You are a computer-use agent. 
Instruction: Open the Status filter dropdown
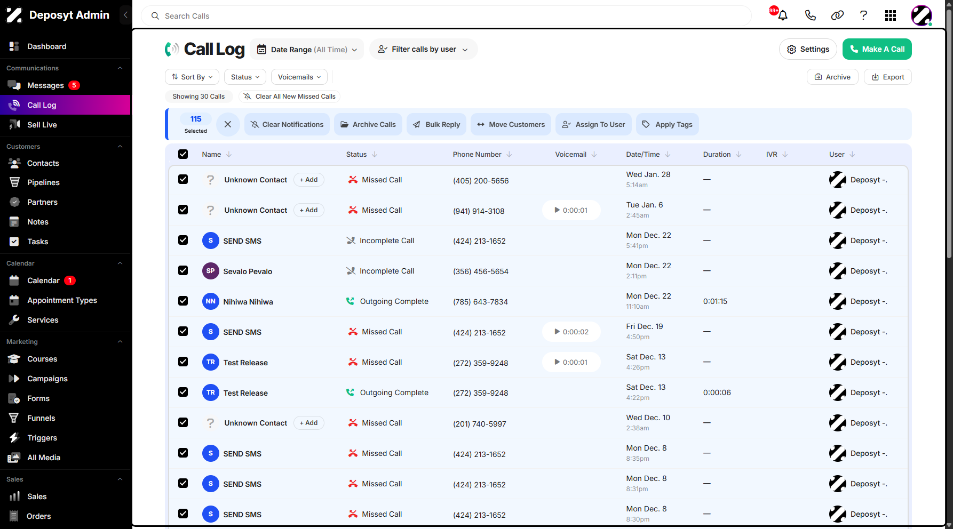click(245, 77)
